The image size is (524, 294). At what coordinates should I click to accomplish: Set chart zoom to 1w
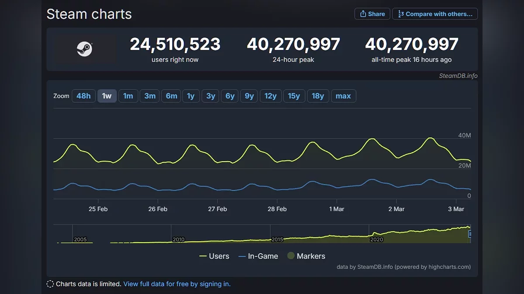107,96
